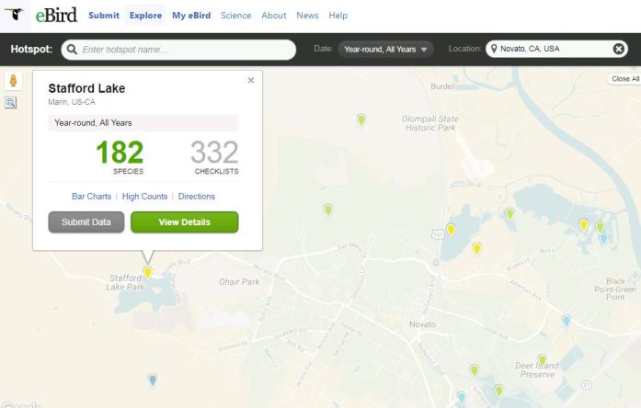Click the Novato, CA, USA location field

[x=556, y=49]
